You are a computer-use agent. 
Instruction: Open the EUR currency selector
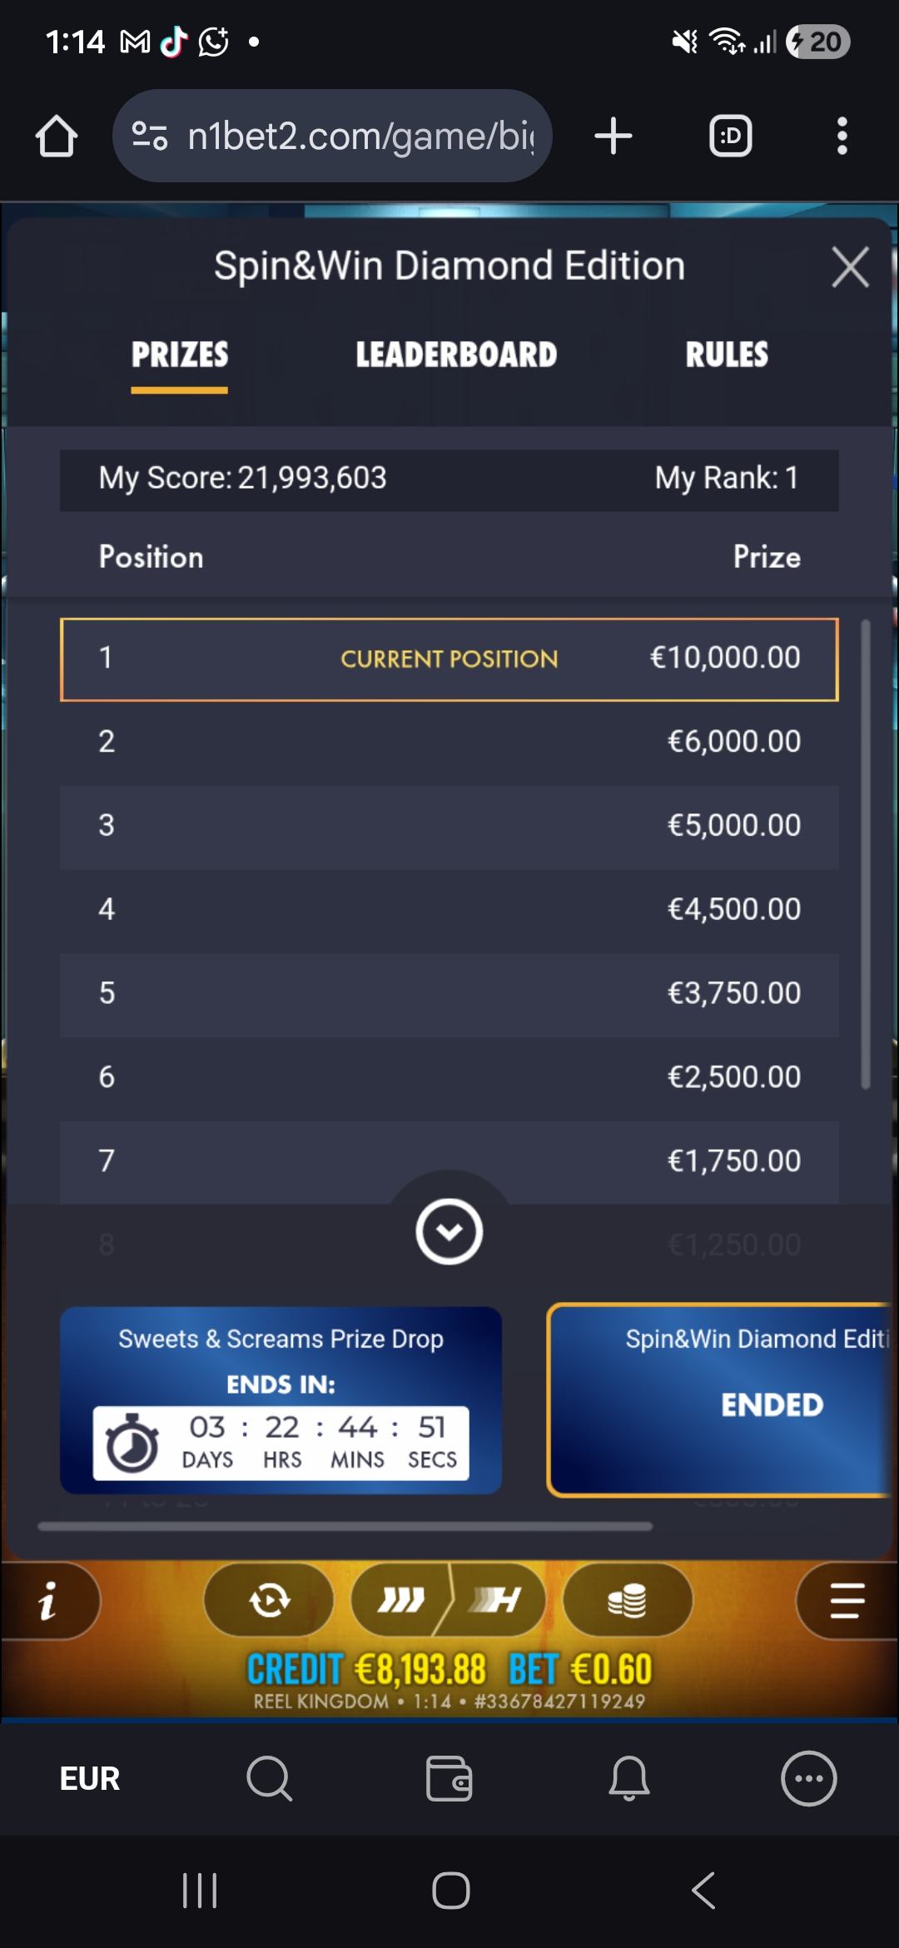[90, 1779]
